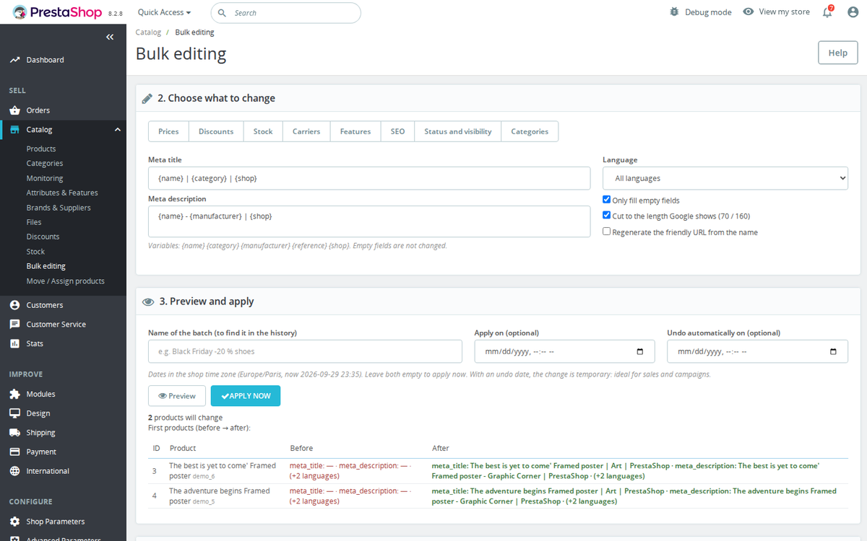Enable Only fill empty fields checkbox
867x541 pixels.
[x=607, y=200]
